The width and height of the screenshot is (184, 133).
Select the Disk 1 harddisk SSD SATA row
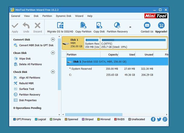pyautogui.click(x=117, y=62)
